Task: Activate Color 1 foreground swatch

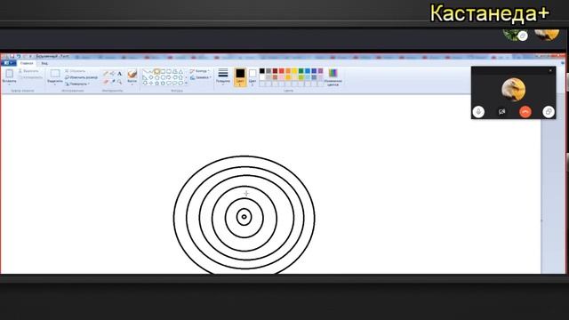Action: click(x=240, y=77)
